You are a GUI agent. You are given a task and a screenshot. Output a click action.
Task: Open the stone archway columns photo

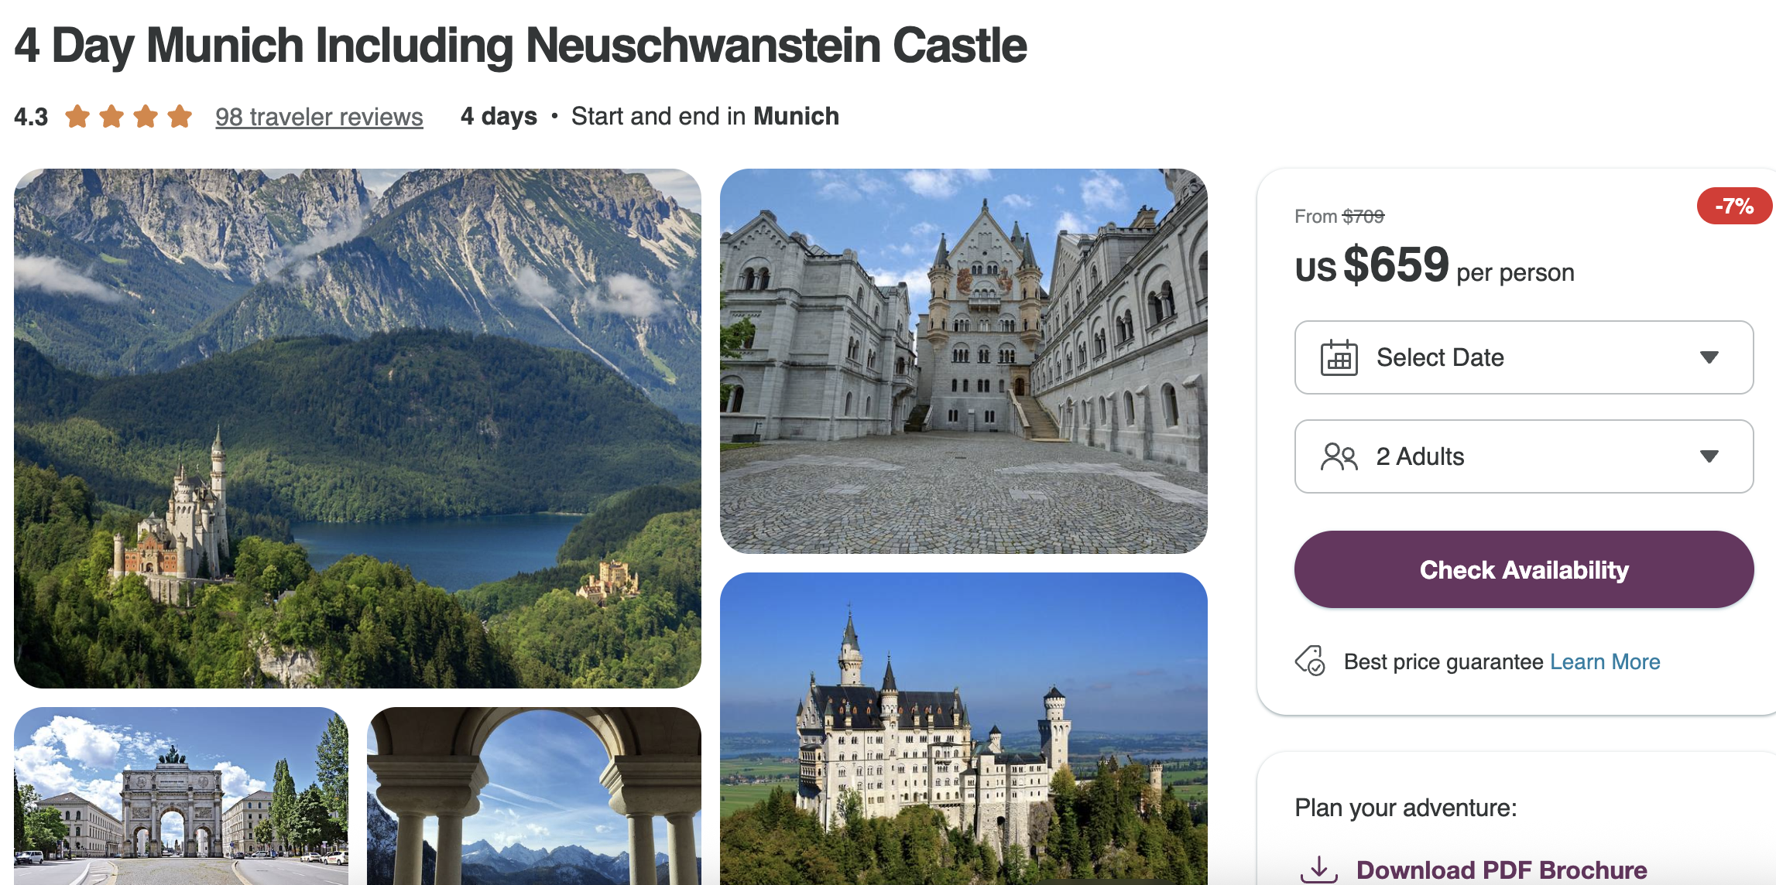pos(534,795)
